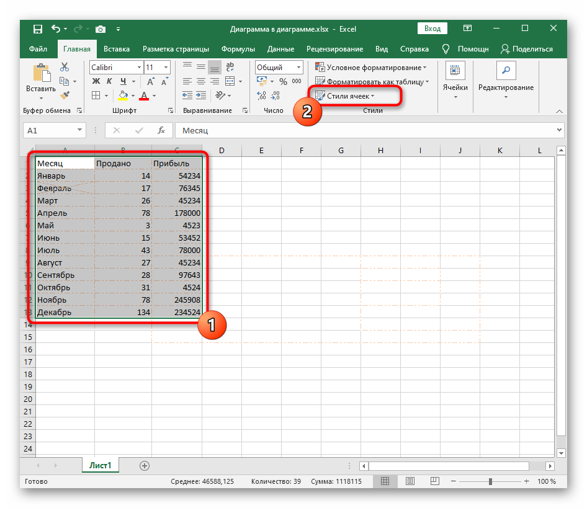This screenshot has width=587, height=508.
Task: Open the Вставка ribbon tab
Action: pyautogui.click(x=117, y=49)
